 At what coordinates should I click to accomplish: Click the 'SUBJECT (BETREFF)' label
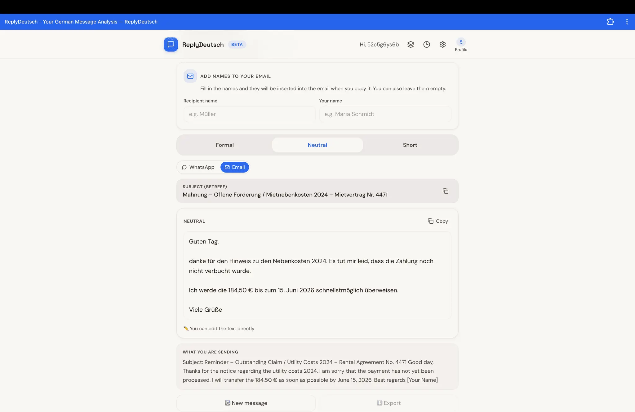[x=205, y=187]
